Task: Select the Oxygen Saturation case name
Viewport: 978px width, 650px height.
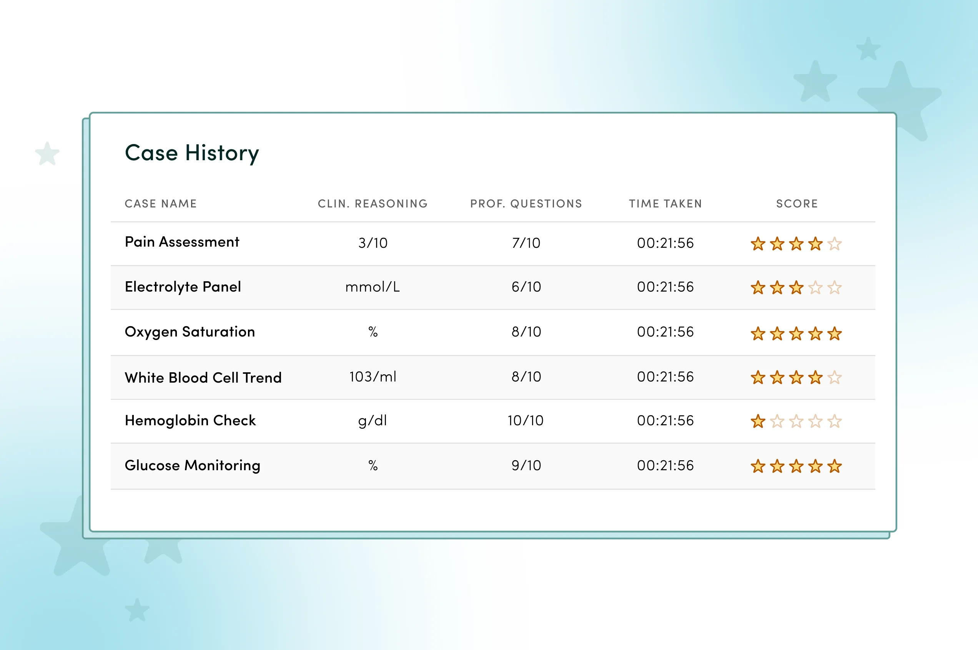Action: coord(190,332)
